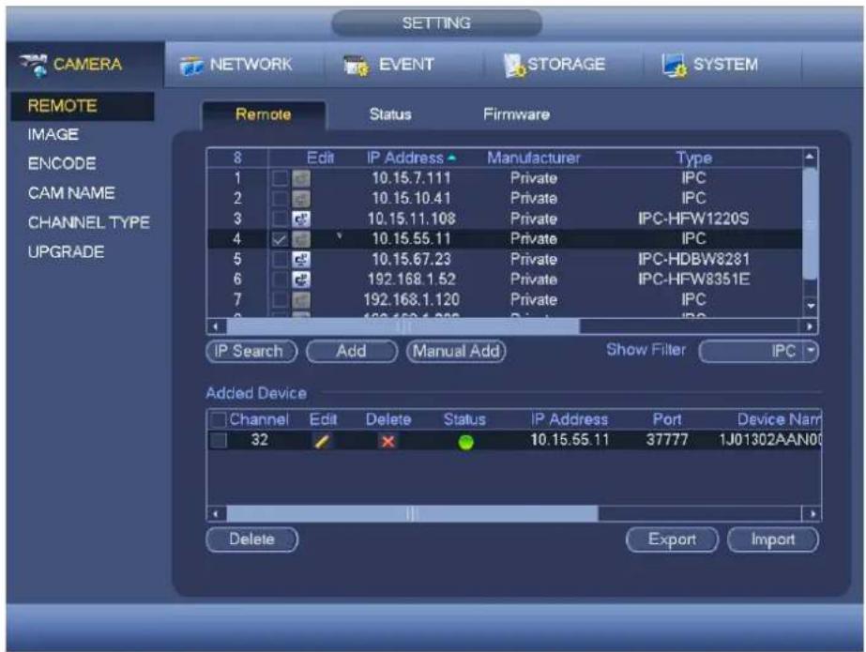The height and width of the screenshot is (652, 866).
Task: Open the EVENT settings section
Action: coord(389,65)
